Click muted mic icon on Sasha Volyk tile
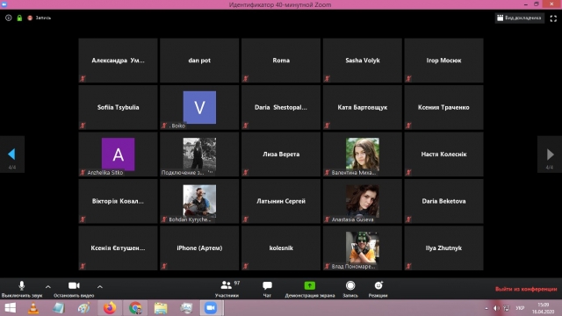The height and width of the screenshot is (316, 562). 327,78
